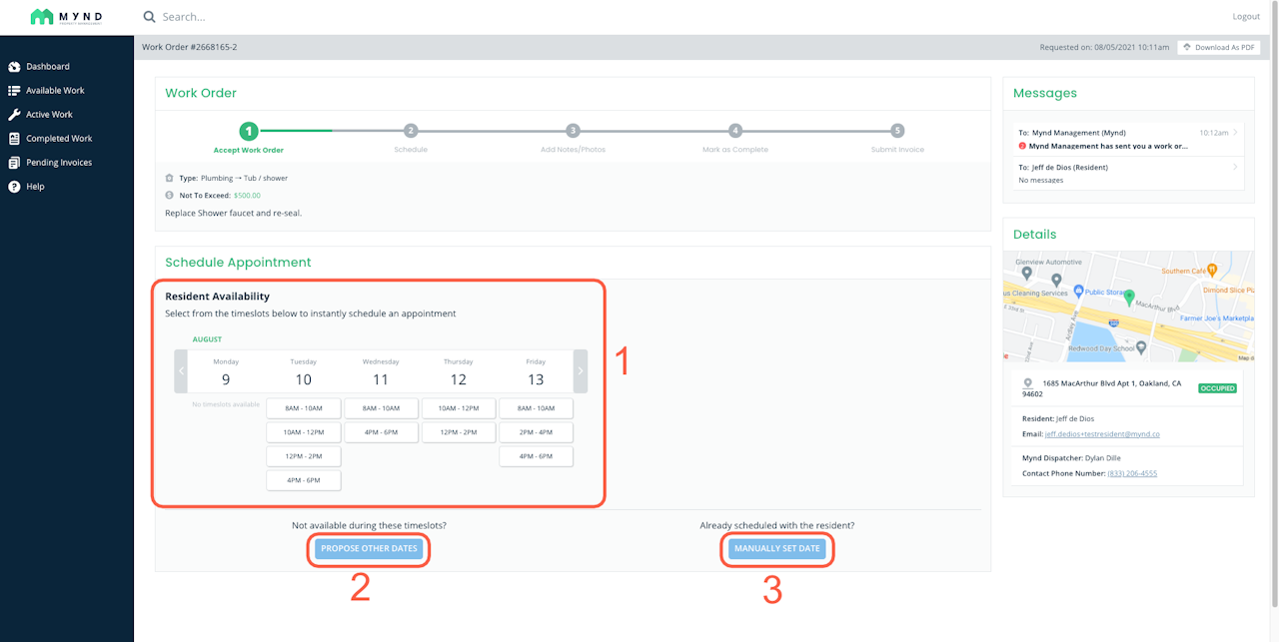
Task: Open Completed Work sidebar icon
Action: click(x=14, y=139)
